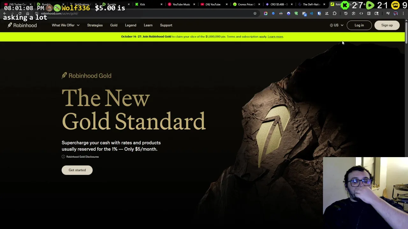Close the DeFi-Native tab

324,4
